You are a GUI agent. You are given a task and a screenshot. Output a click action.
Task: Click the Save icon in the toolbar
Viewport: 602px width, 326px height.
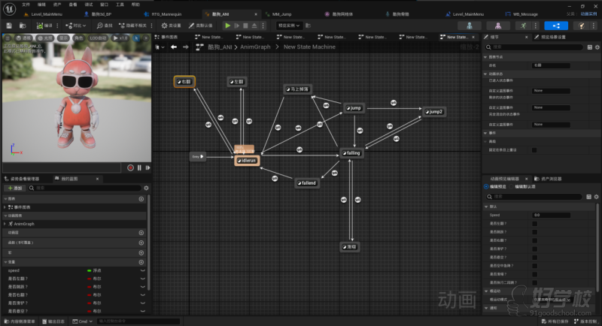coord(8,26)
